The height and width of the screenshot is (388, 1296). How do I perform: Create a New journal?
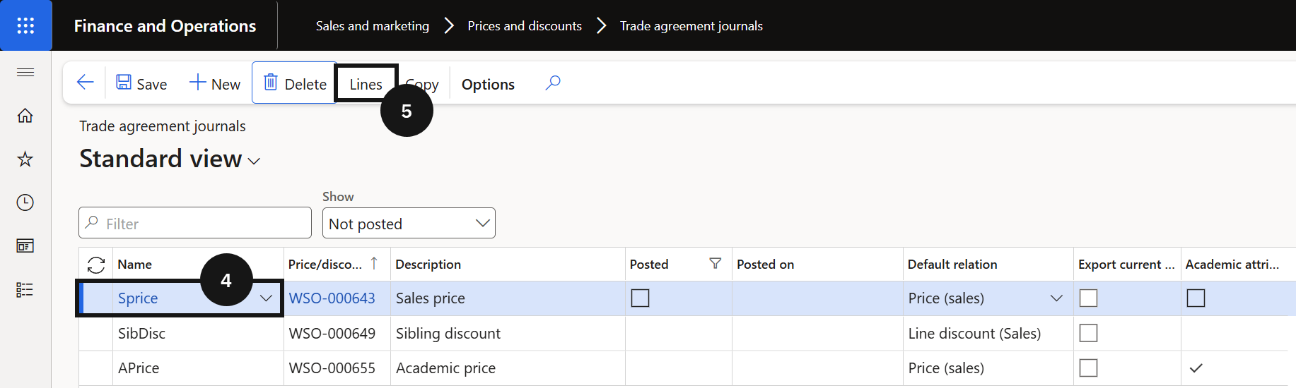point(215,83)
